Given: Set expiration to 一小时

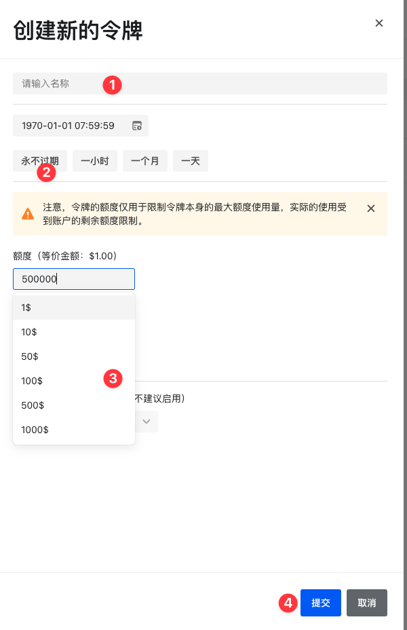Looking at the screenshot, I should point(95,161).
